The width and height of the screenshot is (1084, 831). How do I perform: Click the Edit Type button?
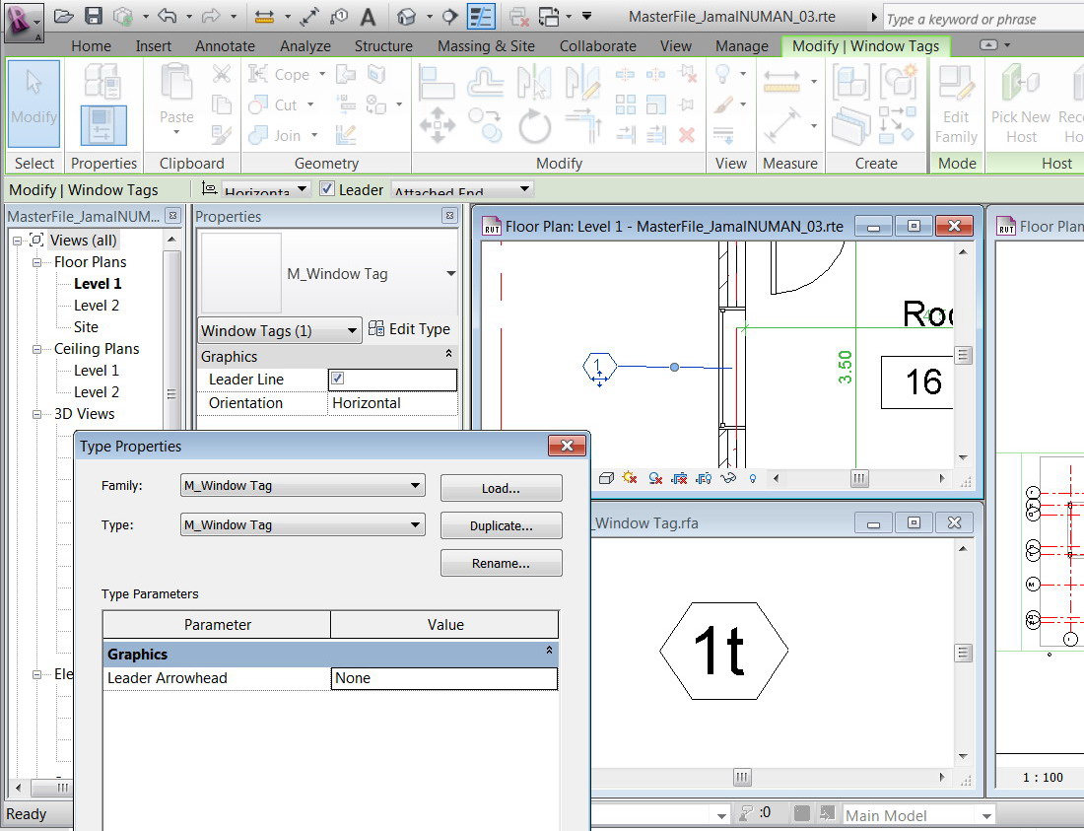click(409, 329)
